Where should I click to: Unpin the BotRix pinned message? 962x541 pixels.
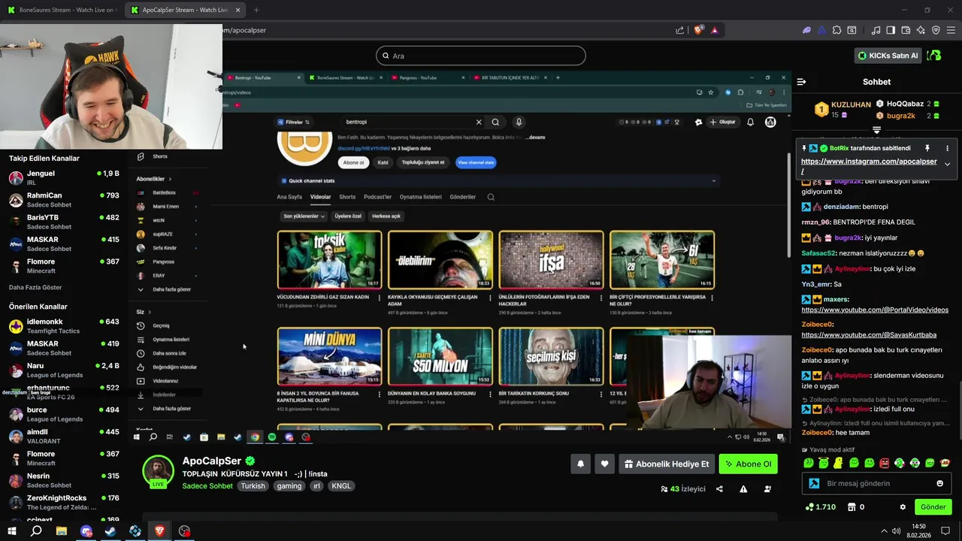coord(927,148)
